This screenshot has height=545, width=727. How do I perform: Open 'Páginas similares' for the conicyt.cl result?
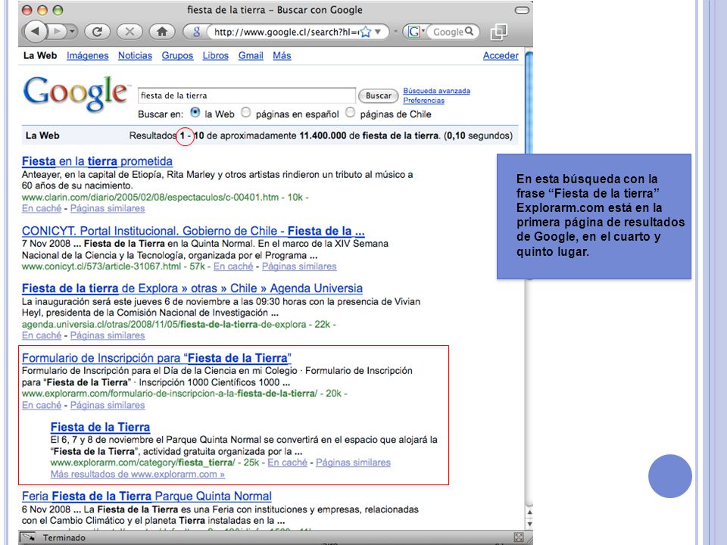point(299,266)
